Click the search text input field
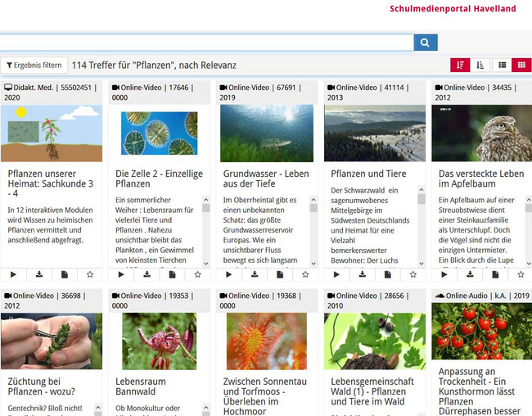The height and width of the screenshot is (416, 532). 205,43
